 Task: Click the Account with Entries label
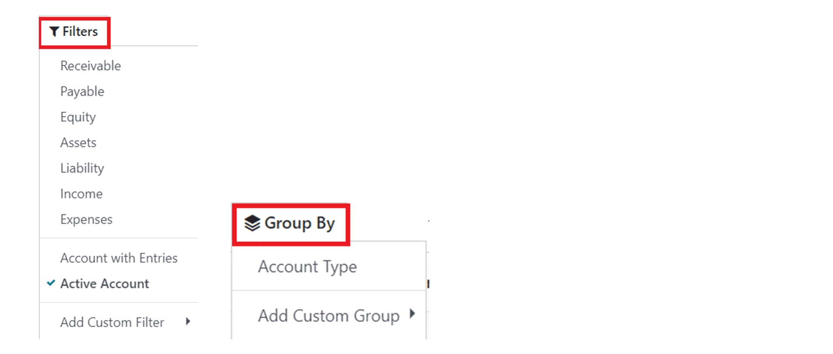[119, 258]
